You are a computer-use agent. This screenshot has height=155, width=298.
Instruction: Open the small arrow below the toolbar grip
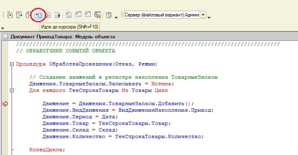click(2, 28)
